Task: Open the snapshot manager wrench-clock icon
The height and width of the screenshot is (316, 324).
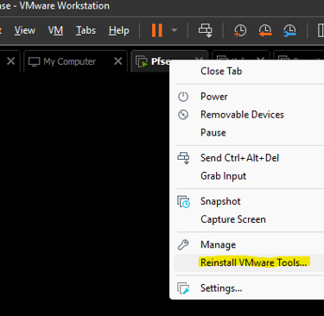Action: 289,30
